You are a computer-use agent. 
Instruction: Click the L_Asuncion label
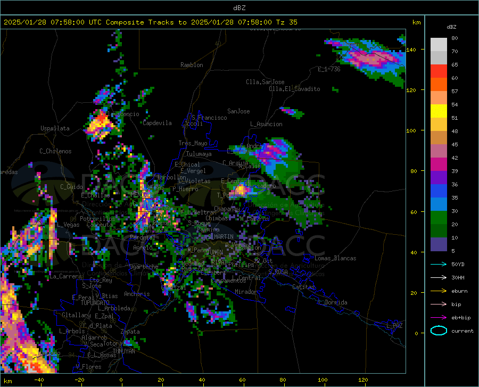266,124
